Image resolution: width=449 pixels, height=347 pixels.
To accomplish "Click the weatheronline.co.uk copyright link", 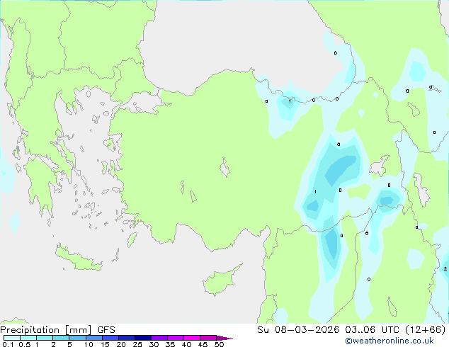I will point(390,341).
